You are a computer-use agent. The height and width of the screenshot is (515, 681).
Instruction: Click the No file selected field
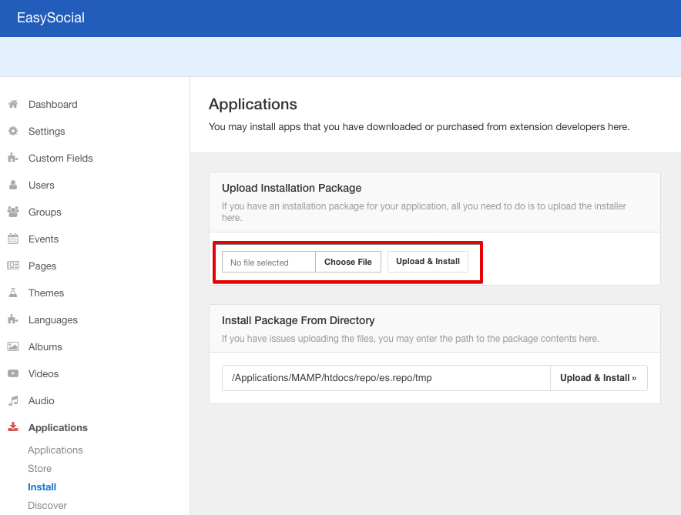[x=269, y=262]
